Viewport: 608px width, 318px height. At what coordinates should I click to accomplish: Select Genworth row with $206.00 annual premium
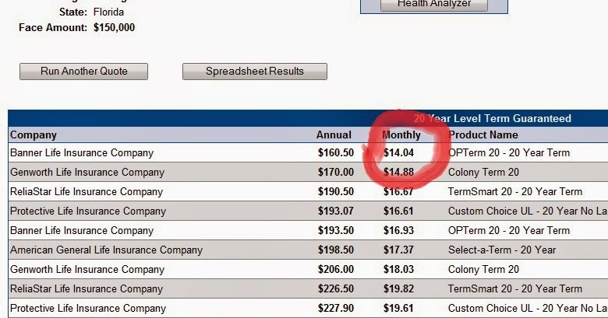point(308,269)
